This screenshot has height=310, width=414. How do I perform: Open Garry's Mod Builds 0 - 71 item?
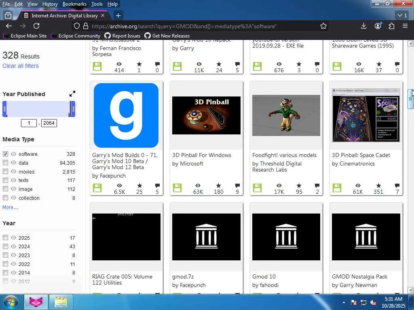(125, 161)
